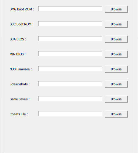Click Browse for MIN BIOS

[116, 54]
